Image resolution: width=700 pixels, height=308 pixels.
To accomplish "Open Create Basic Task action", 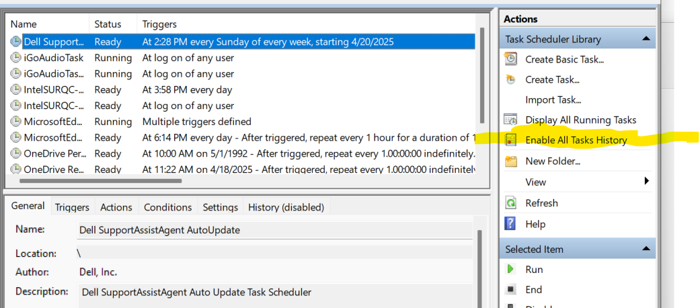I will pos(564,59).
